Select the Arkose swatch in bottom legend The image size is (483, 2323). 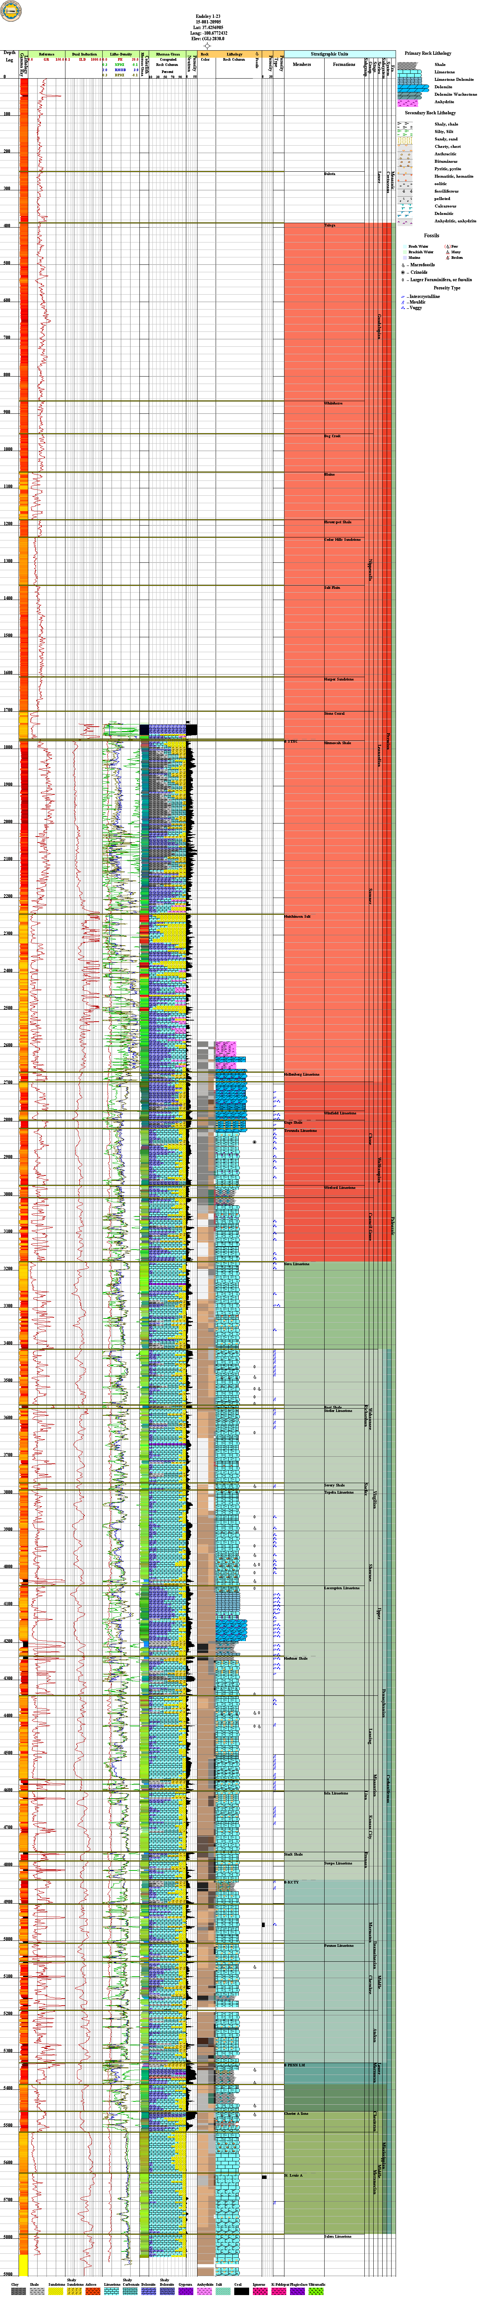click(x=93, y=2291)
